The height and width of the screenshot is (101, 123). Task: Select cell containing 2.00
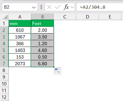43,30
